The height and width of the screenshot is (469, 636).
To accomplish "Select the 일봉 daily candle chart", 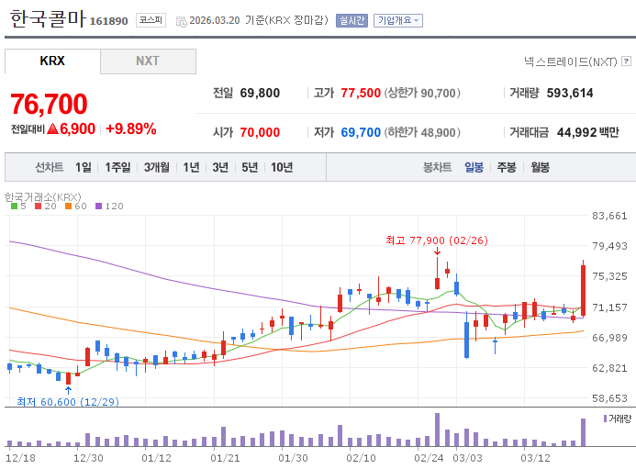I will [x=474, y=167].
